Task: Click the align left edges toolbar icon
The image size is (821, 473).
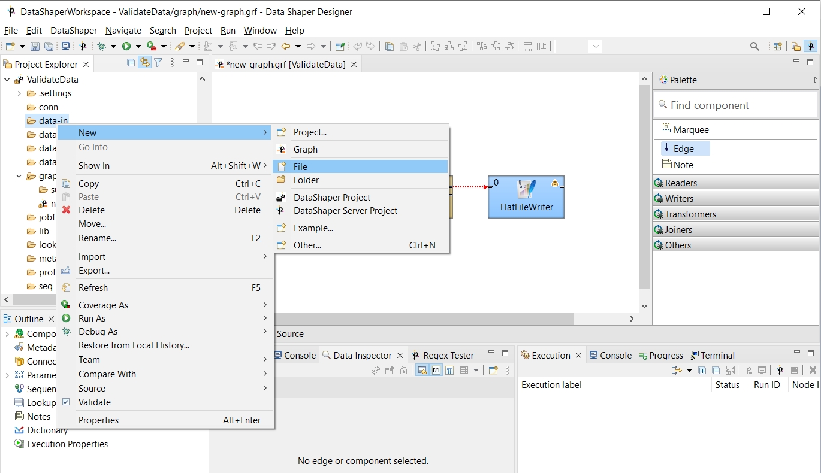Action: [435, 46]
